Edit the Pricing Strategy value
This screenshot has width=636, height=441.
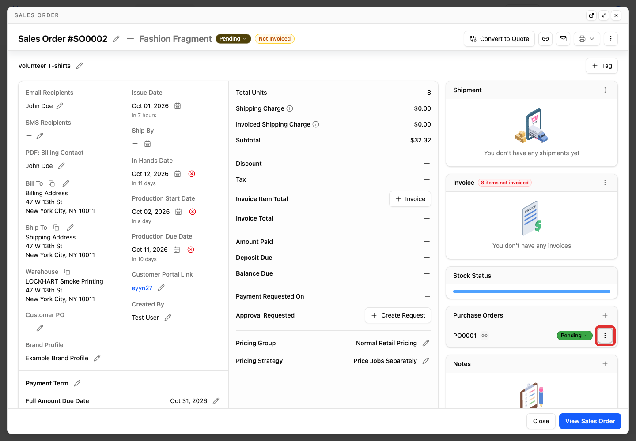(x=426, y=361)
